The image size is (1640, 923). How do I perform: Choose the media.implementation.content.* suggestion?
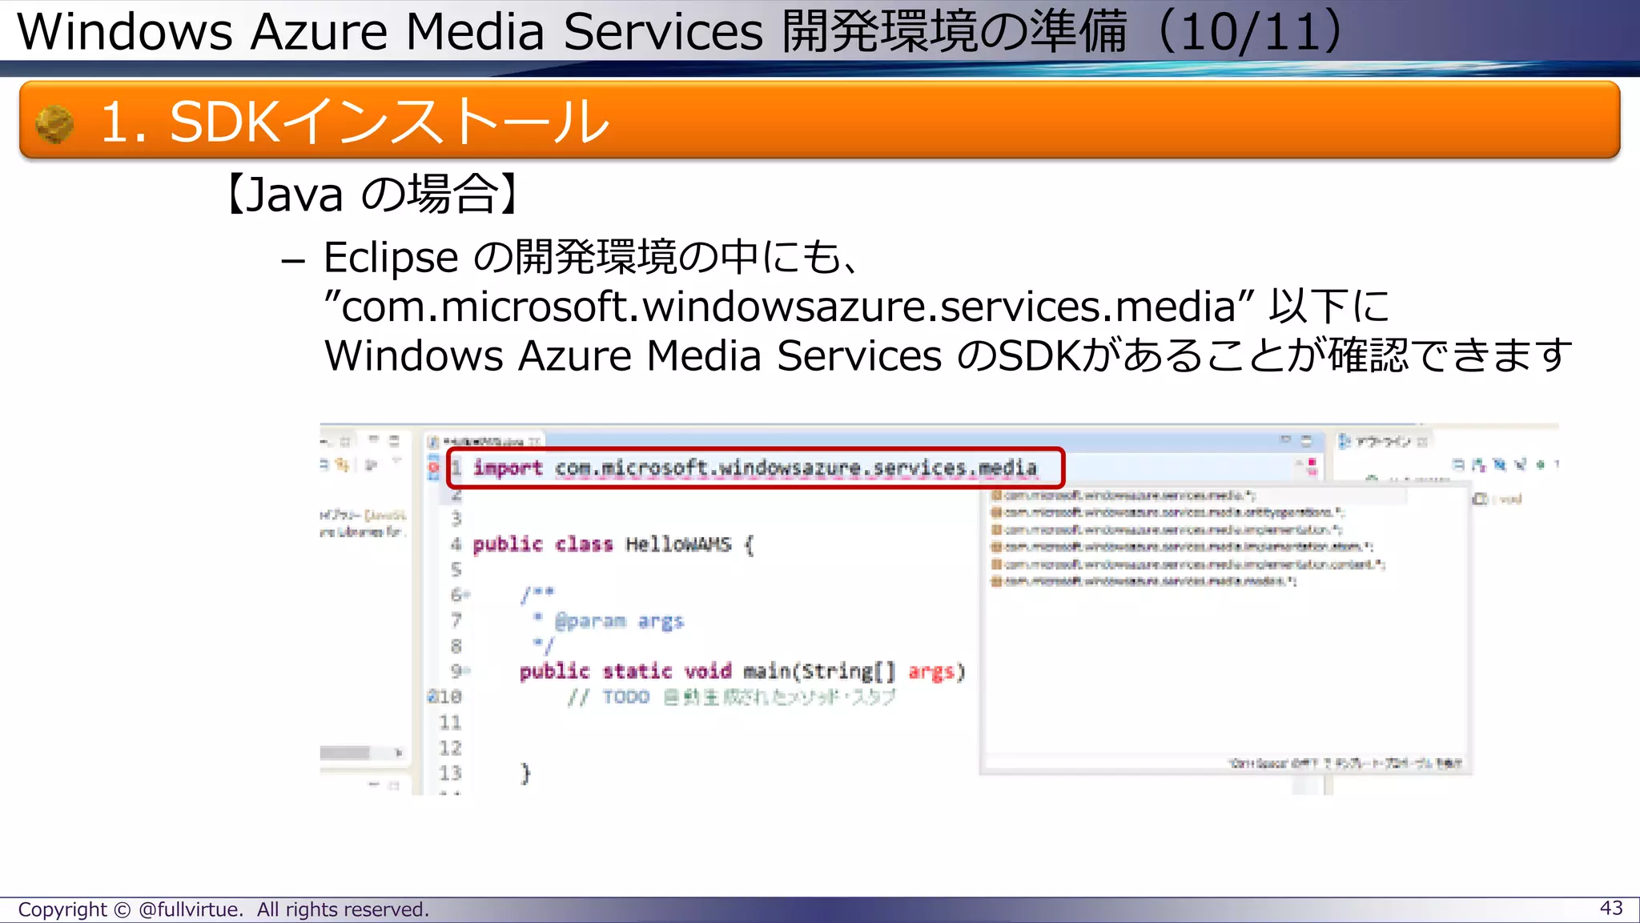tap(1188, 564)
